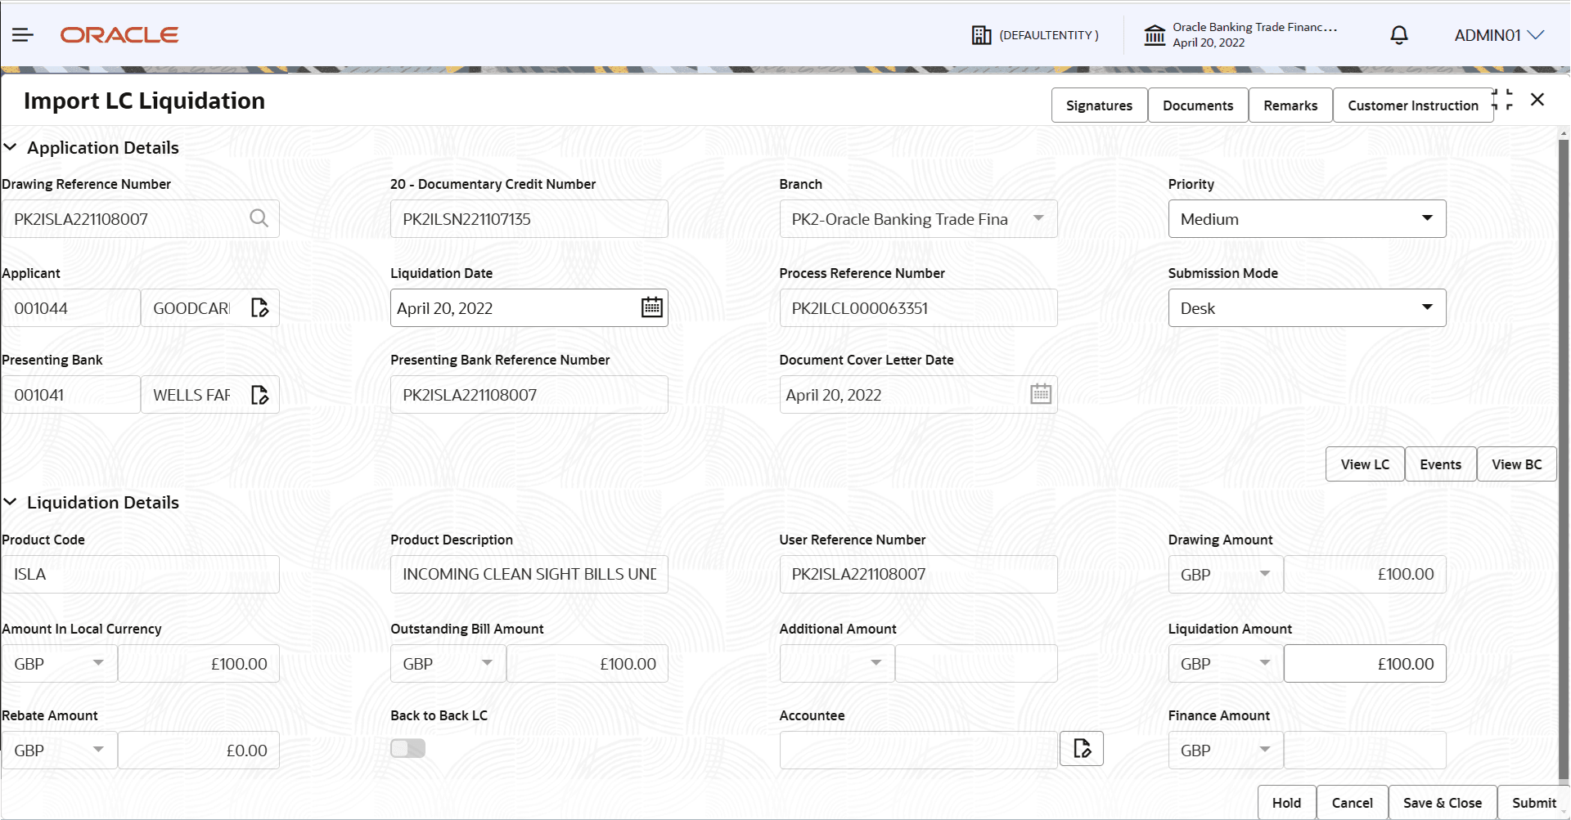Open Presenting Bank details document icon
Viewport: 1571px width, 820px height.
point(260,395)
